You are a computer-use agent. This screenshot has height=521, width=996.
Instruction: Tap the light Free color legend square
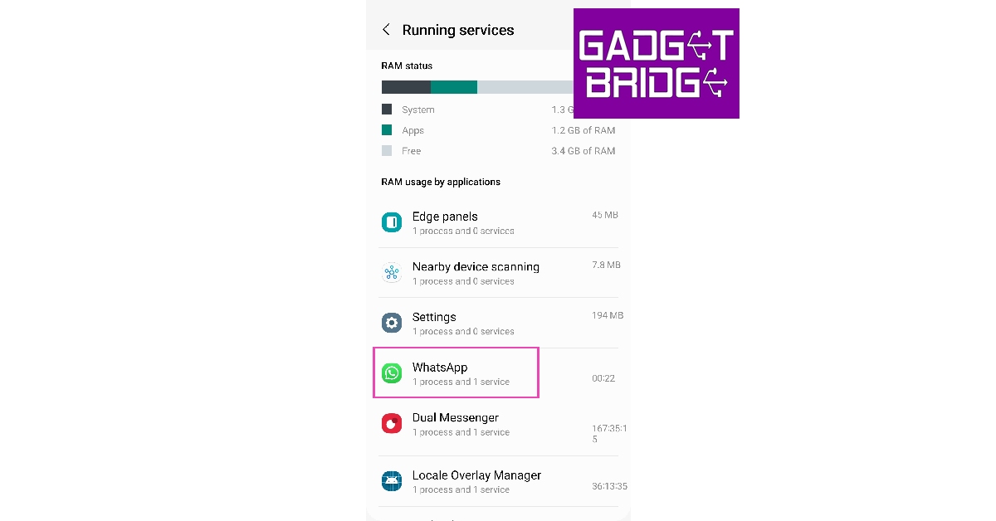pos(387,151)
